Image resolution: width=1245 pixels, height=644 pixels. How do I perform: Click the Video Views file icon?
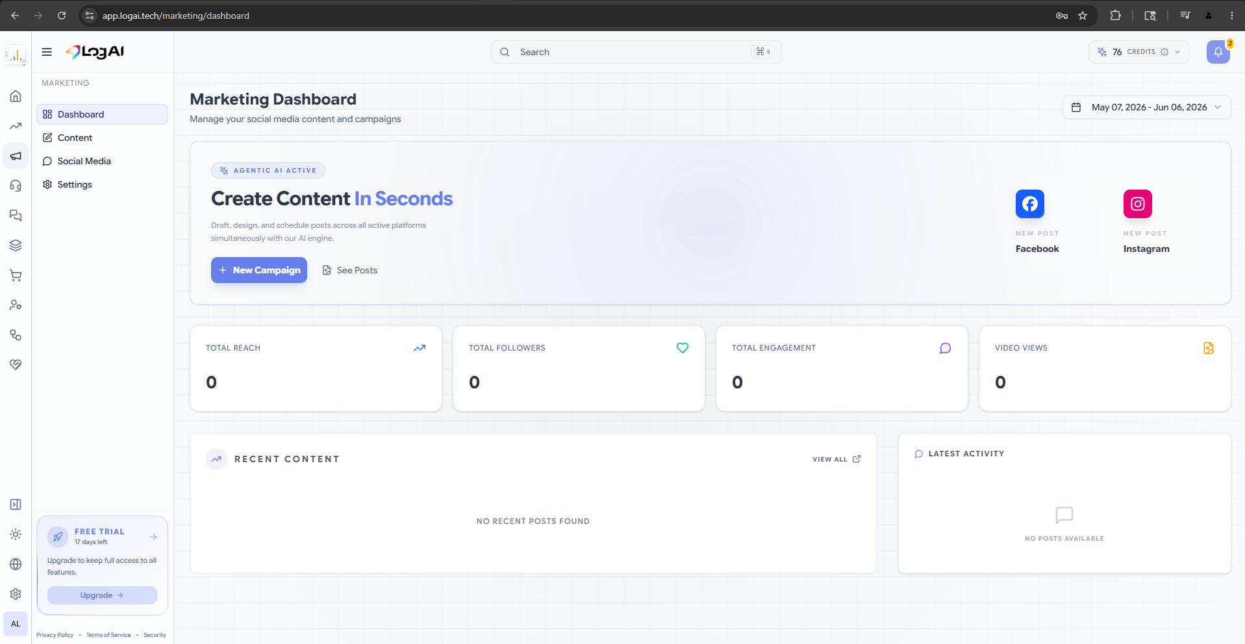point(1209,348)
